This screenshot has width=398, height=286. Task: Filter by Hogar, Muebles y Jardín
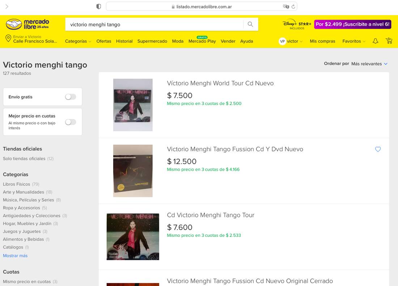coord(30,223)
